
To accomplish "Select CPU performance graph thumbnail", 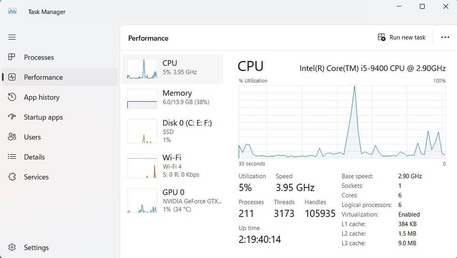I will pyautogui.click(x=142, y=69).
